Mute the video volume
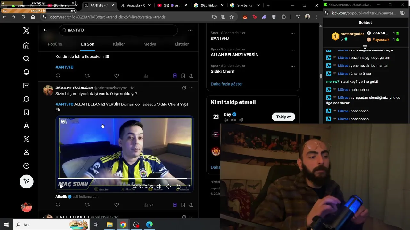This screenshot has width=410, height=230. click(159, 187)
